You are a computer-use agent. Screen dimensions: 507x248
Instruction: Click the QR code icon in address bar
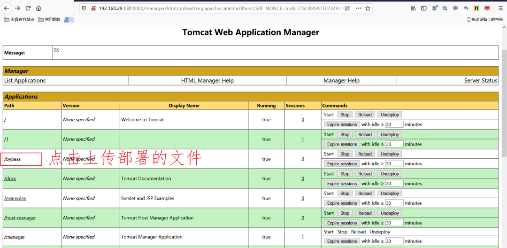tap(347, 8)
